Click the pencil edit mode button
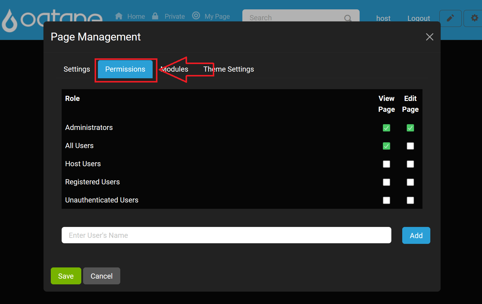This screenshot has height=304, width=482. 450,18
